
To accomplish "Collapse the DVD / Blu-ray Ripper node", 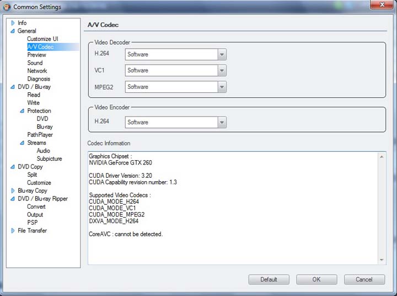I will pos(13,199).
